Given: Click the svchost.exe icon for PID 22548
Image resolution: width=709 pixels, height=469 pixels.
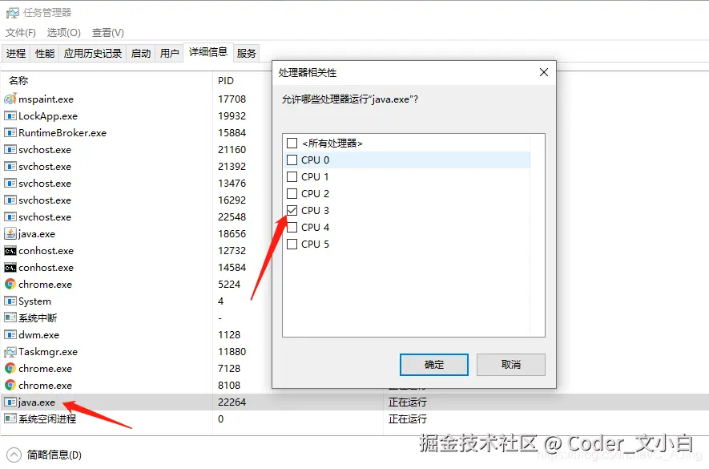Looking at the screenshot, I should pos(10,216).
